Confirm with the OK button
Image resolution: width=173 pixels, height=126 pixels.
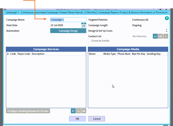click(x=77, y=119)
